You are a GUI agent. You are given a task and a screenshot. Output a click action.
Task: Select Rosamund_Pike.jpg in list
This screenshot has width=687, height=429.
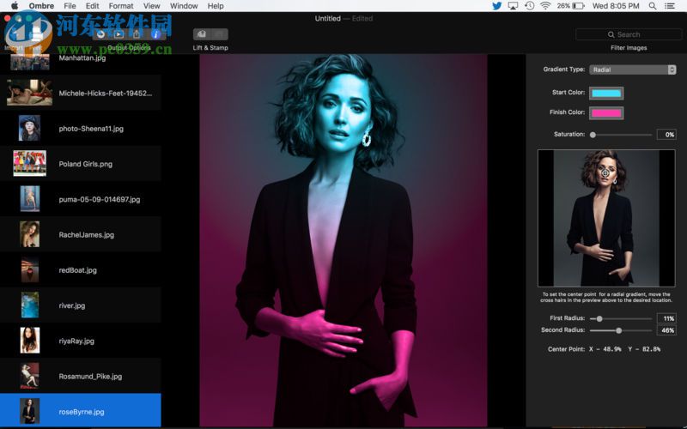tap(81, 376)
